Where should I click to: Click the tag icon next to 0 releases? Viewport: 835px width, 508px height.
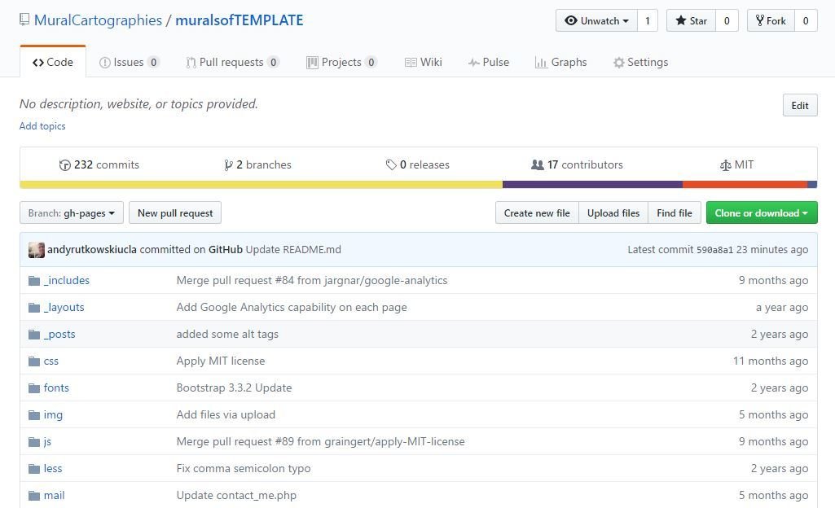391,165
